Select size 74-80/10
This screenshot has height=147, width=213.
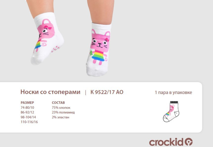pyautogui.click(x=27, y=108)
